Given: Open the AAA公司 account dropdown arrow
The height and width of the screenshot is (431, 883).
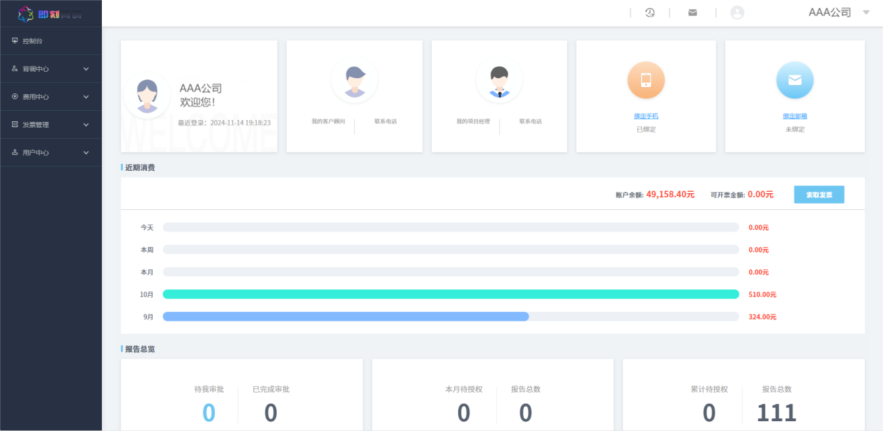Looking at the screenshot, I should click(866, 13).
